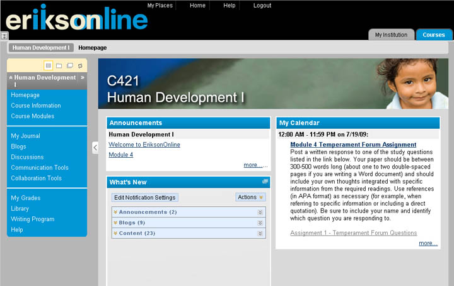This screenshot has width=454, height=286.
Task: Click more link in My Calendar panel
Action: click(x=428, y=243)
